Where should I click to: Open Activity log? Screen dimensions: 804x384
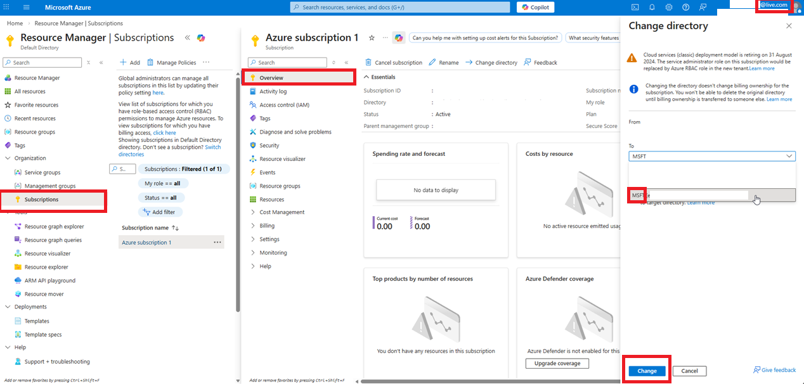pyautogui.click(x=273, y=91)
